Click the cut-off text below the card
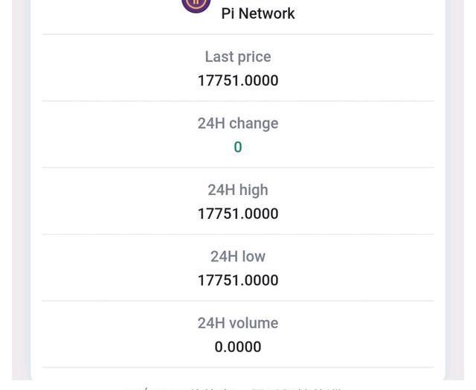The width and height of the screenshot is (476, 390). pyautogui.click(x=238, y=387)
